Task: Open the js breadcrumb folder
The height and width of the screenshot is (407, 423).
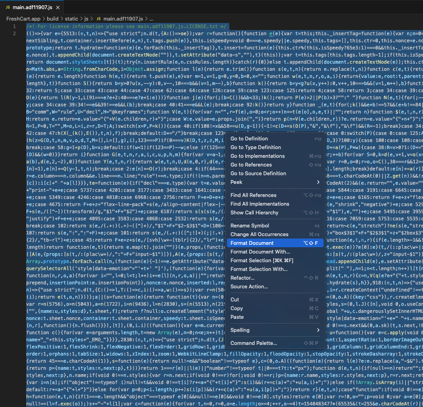Action: pyautogui.click(x=86, y=19)
